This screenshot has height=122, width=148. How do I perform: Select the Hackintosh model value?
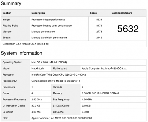point(38,69)
